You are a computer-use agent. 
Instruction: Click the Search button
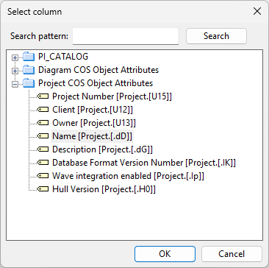216,36
